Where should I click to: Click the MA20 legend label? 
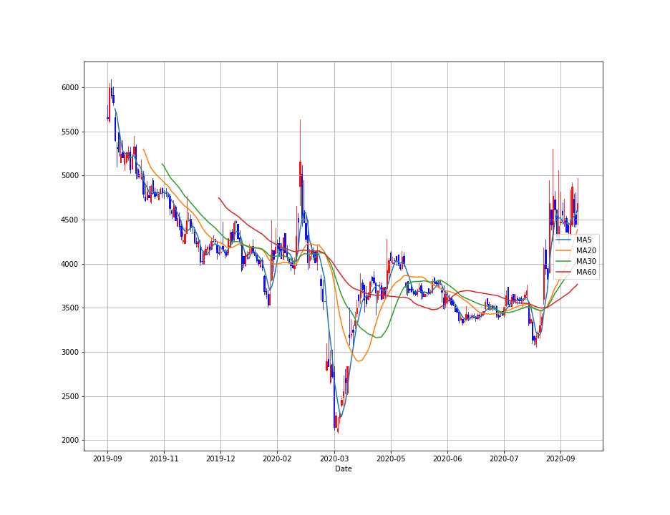[x=586, y=250]
